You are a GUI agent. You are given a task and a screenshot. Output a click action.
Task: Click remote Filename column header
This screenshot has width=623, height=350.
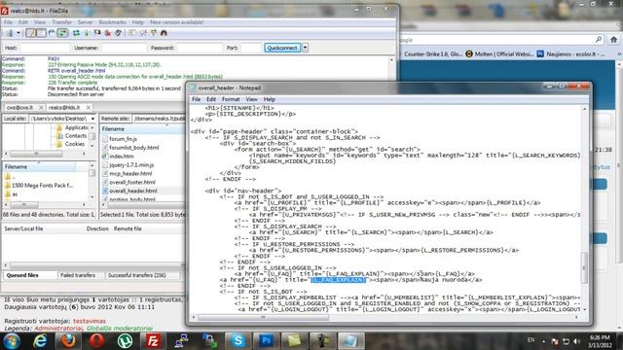[142, 129]
